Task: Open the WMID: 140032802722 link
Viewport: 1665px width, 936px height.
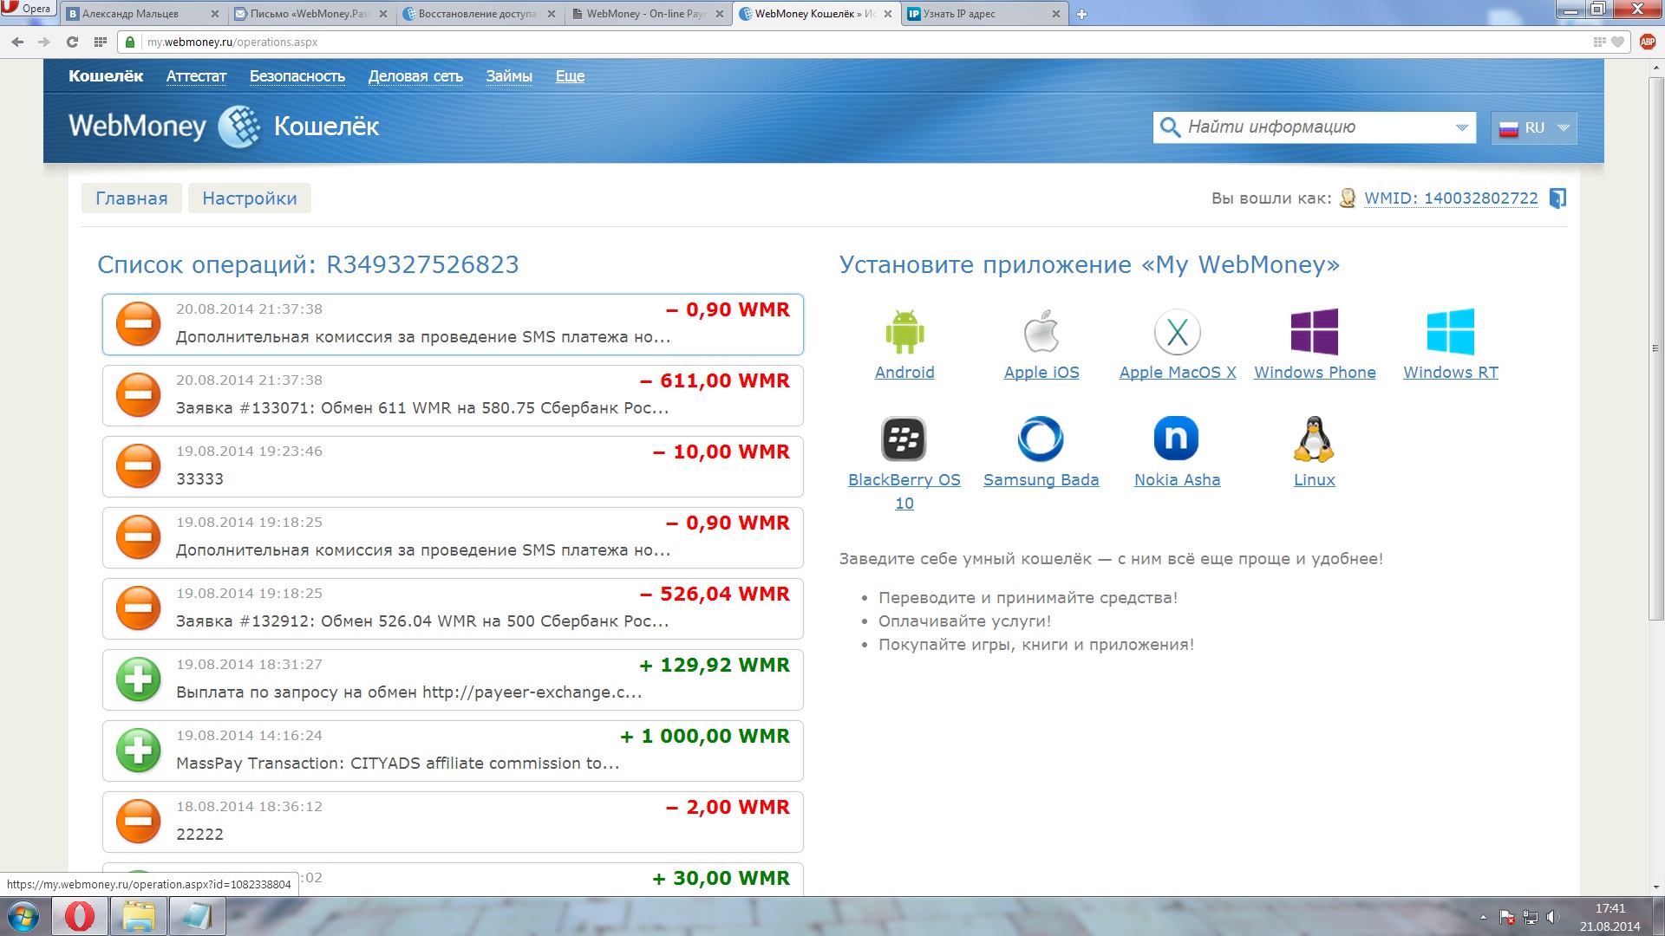Action: 1450,198
